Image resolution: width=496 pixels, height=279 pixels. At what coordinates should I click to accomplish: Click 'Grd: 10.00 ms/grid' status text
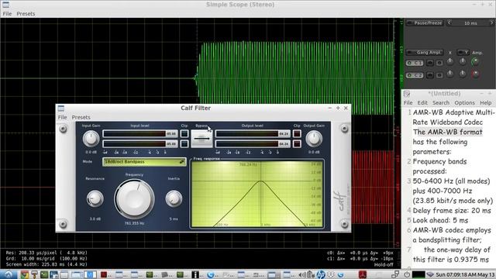(46, 258)
